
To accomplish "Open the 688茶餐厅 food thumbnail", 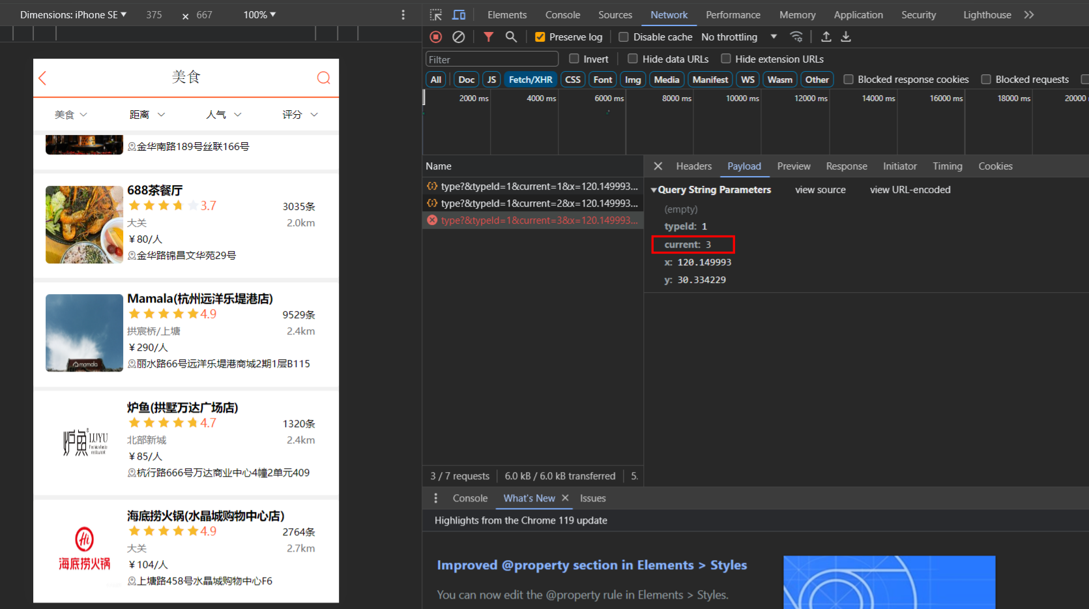I will click(x=84, y=224).
